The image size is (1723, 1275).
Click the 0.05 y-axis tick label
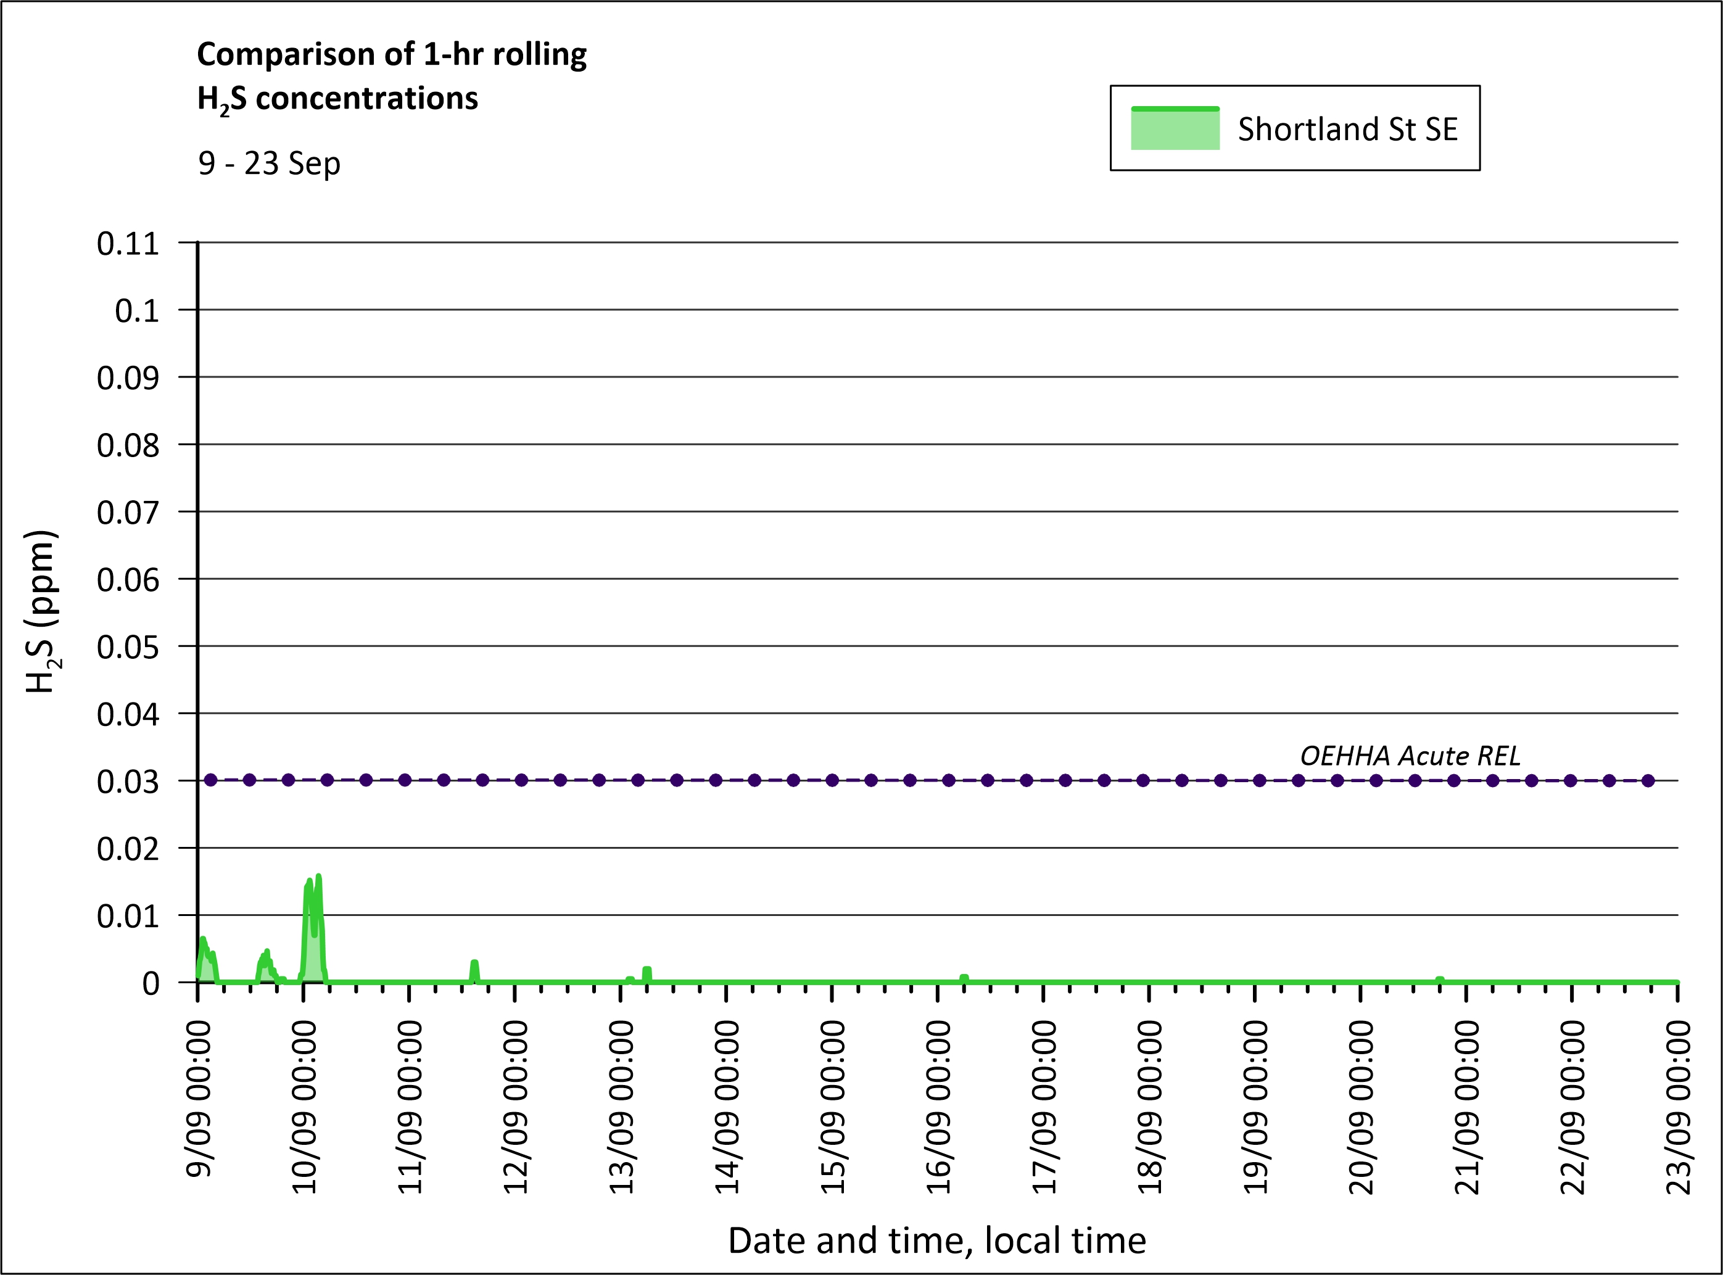pos(127,648)
